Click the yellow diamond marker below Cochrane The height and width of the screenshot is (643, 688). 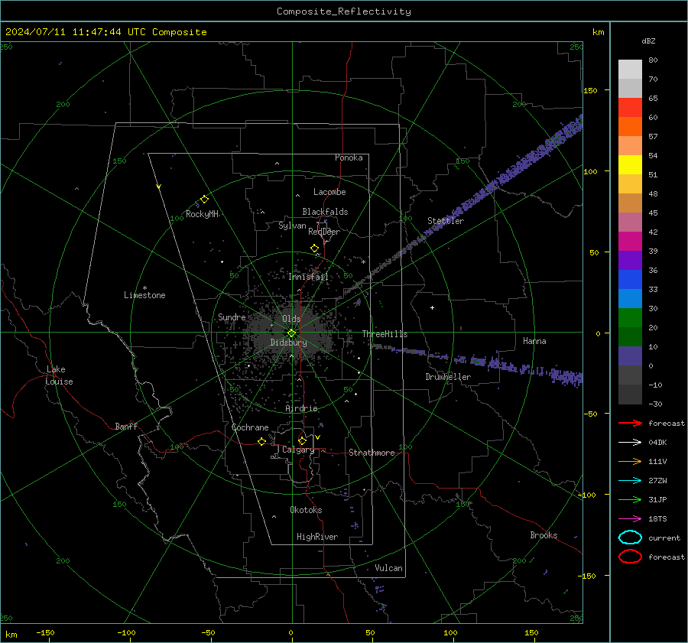click(261, 441)
